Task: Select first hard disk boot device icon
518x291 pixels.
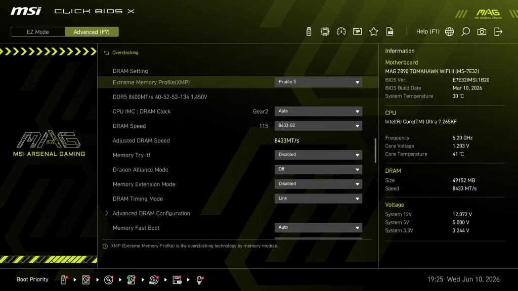Action: [86, 280]
